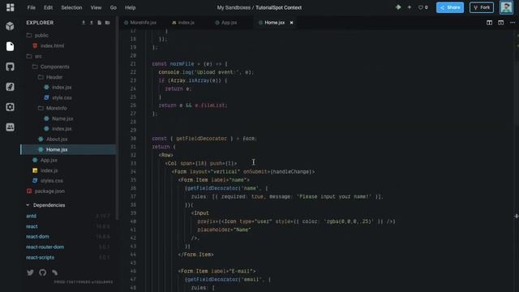Split the editor with columns icon
The image size is (519, 292).
(489, 23)
